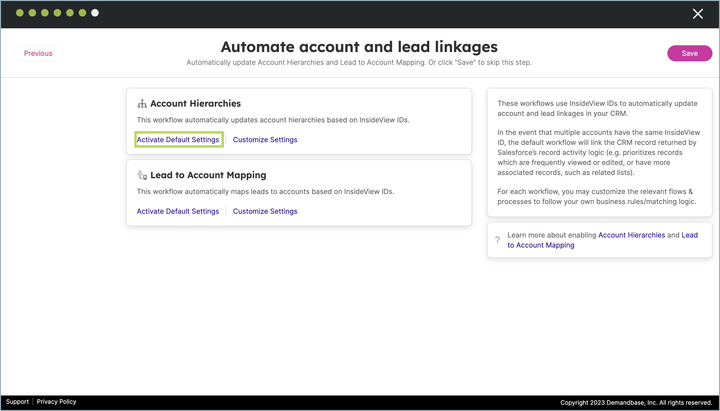Open the Account Hierarchies learn more link

point(631,235)
